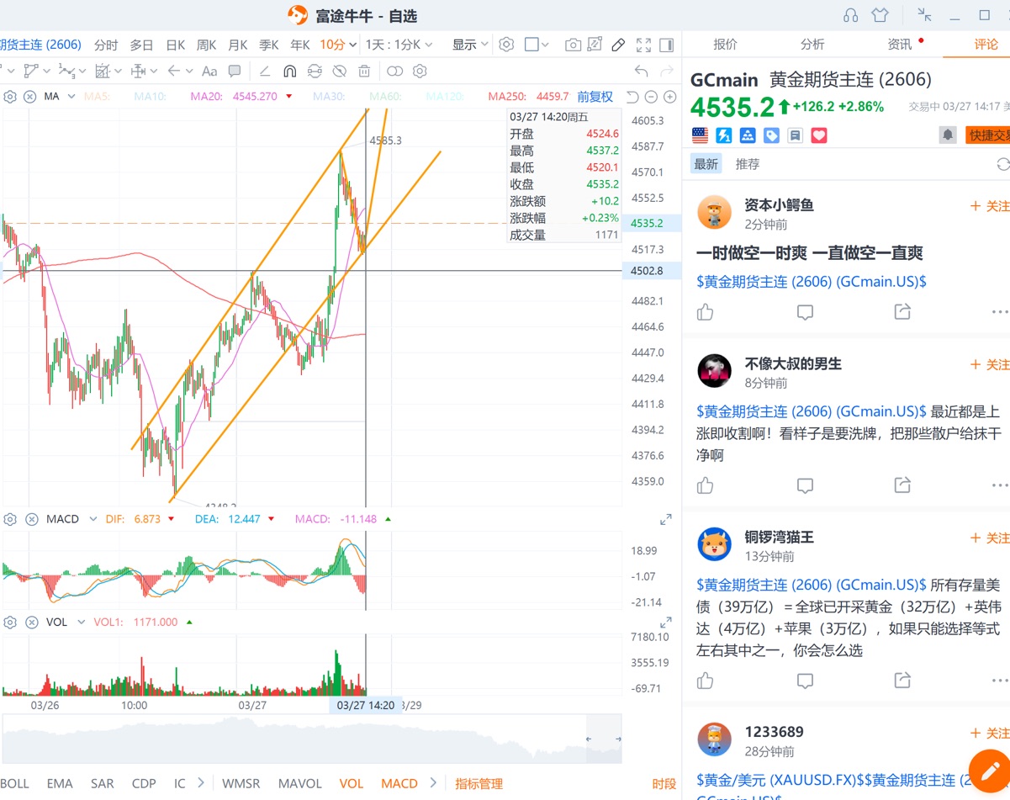Viewport: 1010px width, 800px height.
Task: Open the chart note/share edit icon
Action: click(x=595, y=45)
